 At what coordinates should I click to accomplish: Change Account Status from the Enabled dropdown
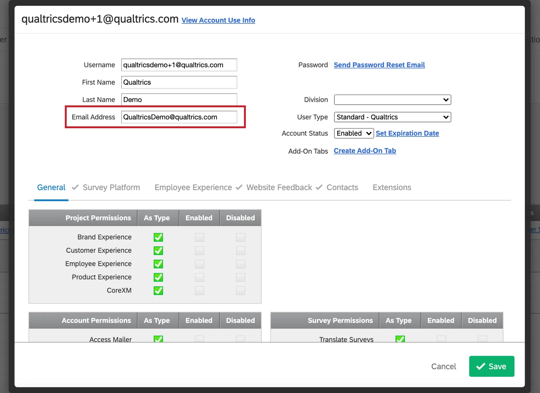(353, 133)
